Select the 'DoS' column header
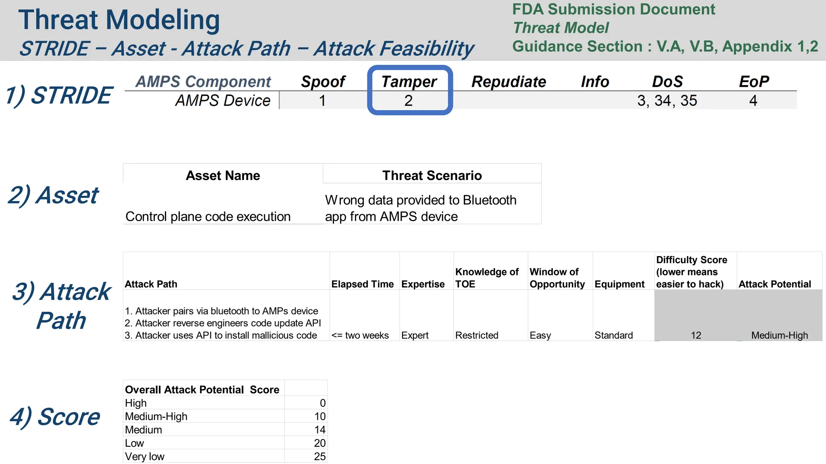 pyautogui.click(x=667, y=82)
